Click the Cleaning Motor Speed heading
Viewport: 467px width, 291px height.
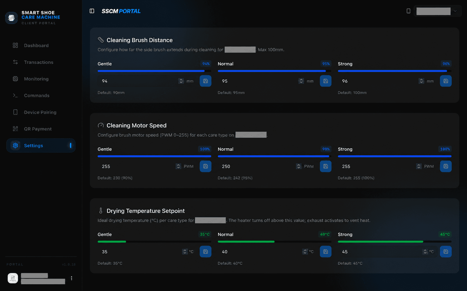pos(136,125)
